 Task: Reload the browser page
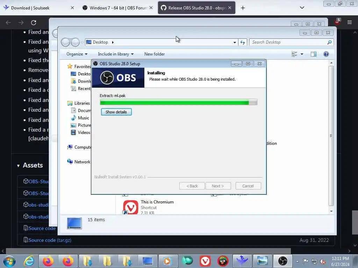[34, 23]
